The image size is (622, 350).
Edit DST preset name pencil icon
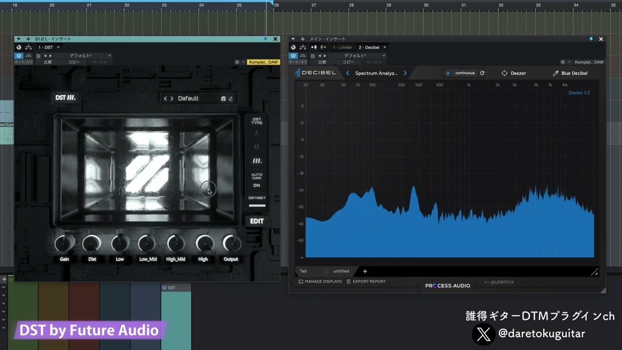tap(231, 98)
